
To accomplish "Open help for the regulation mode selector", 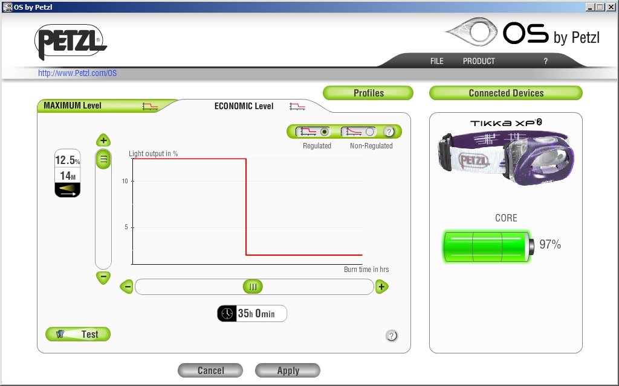I will (x=389, y=131).
